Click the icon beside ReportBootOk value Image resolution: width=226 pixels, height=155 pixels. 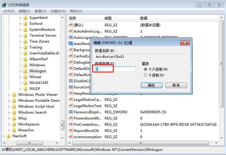tap(70, 131)
